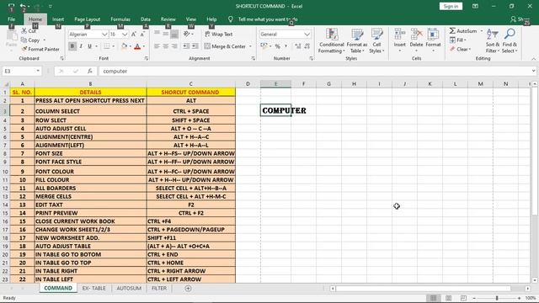
Task: Click the Undo arrow in the title bar
Action: (23, 6)
